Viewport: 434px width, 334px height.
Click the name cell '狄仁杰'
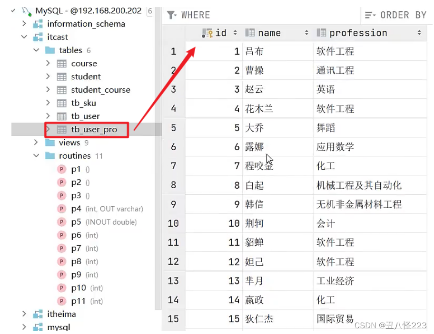coord(278,319)
